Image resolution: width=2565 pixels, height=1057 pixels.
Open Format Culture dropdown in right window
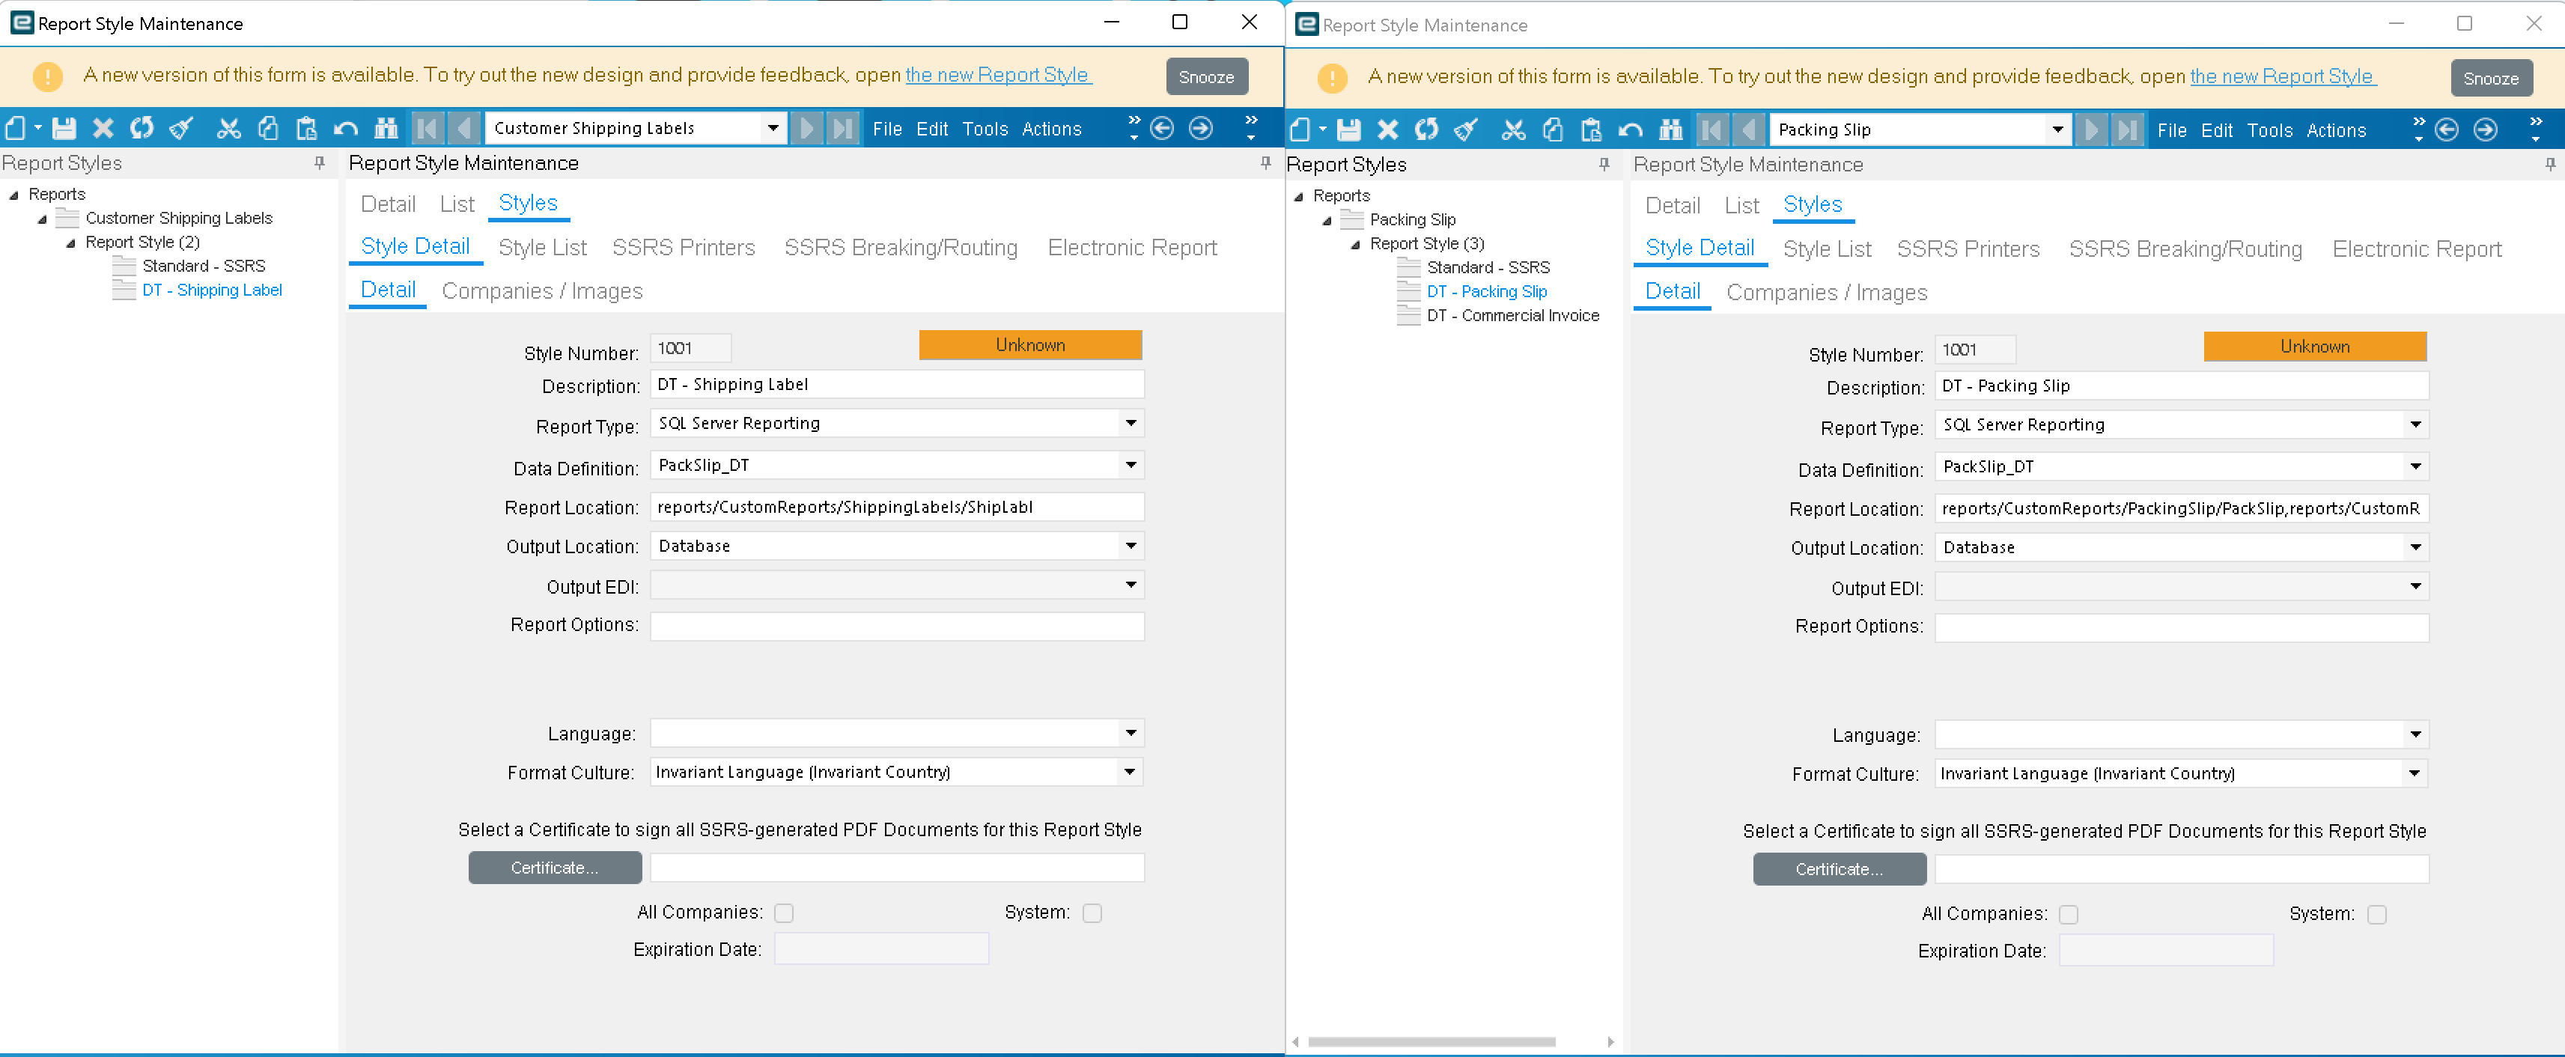tap(2415, 773)
